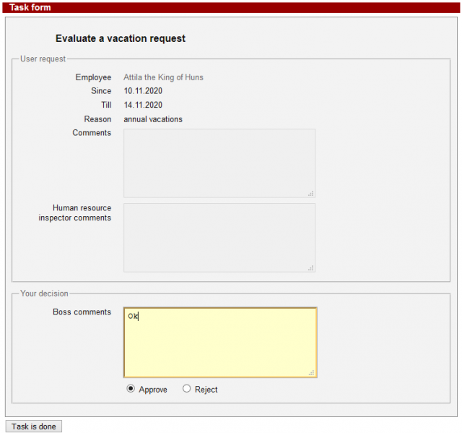Viewport: 462px width, 433px height.
Task: Click the Employee field label
Action: (x=93, y=77)
